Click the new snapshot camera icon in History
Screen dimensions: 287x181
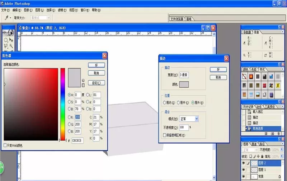pyautogui.click(x=272, y=134)
